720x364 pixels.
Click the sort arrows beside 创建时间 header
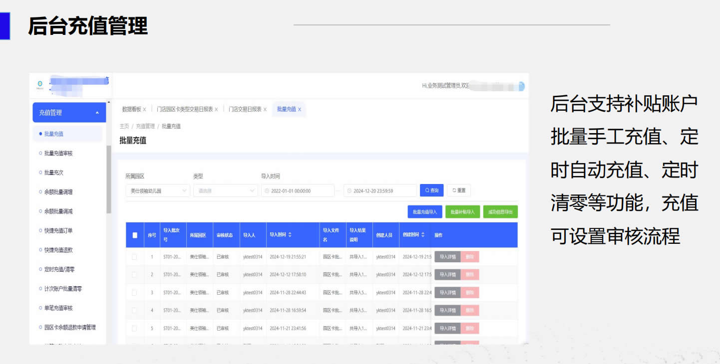tap(423, 235)
